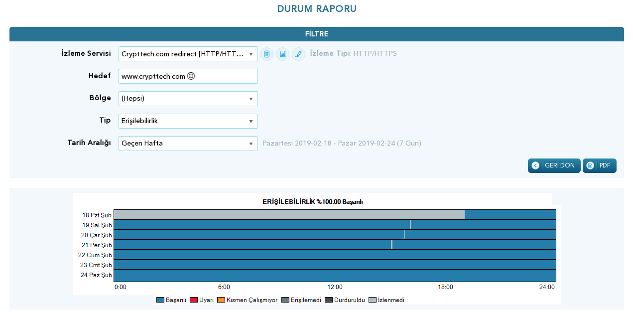Click the GERİ DÖN button

coord(554,165)
